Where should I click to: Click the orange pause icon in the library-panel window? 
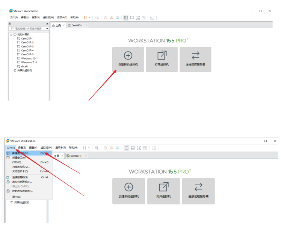85,18
